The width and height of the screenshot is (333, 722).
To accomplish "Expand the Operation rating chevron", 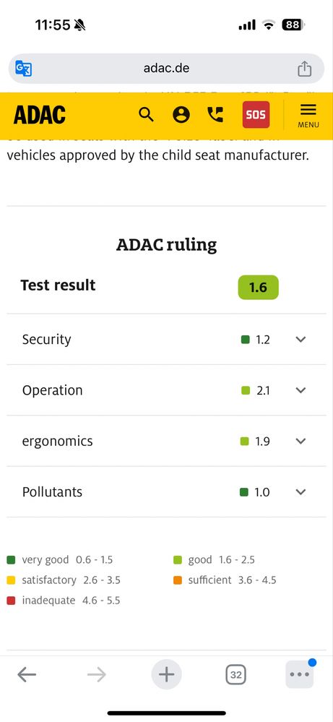I will coord(300,390).
